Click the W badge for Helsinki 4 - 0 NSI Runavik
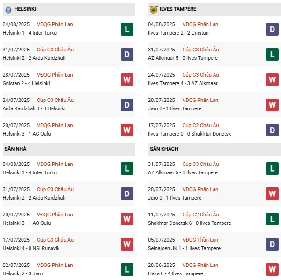The image size is (281, 280). [126, 244]
